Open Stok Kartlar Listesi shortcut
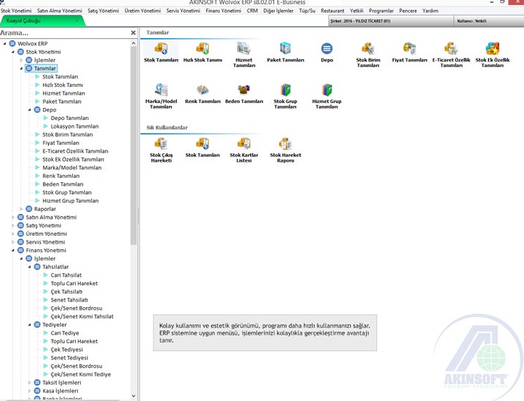This screenshot has width=524, height=401. (x=244, y=150)
